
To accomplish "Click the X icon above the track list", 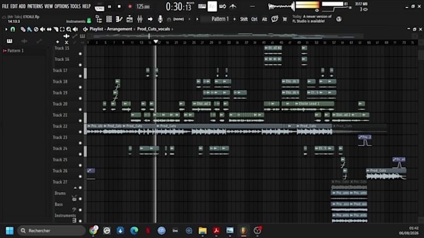I will (66, 42).
